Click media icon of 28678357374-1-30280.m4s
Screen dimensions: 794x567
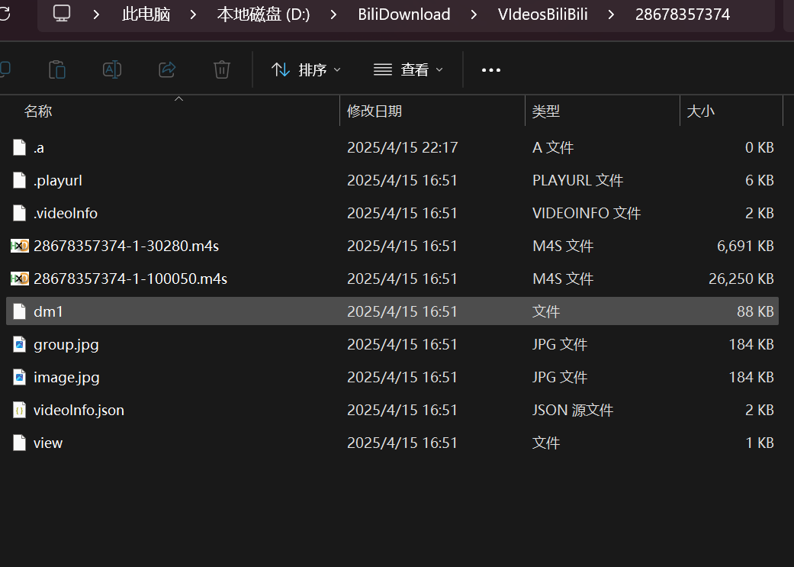tap(20, 246)
